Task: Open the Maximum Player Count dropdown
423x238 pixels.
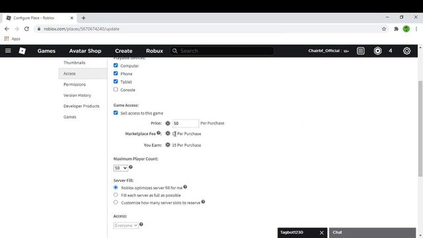Action: (x=120, y=168)
